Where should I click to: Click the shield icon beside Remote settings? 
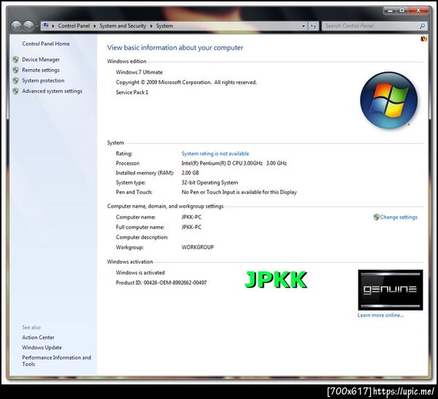pos(15,70)
